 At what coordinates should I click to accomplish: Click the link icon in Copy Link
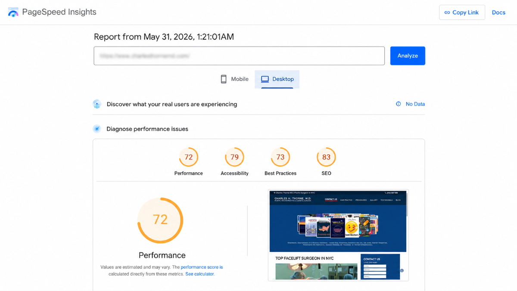(447, 12)
